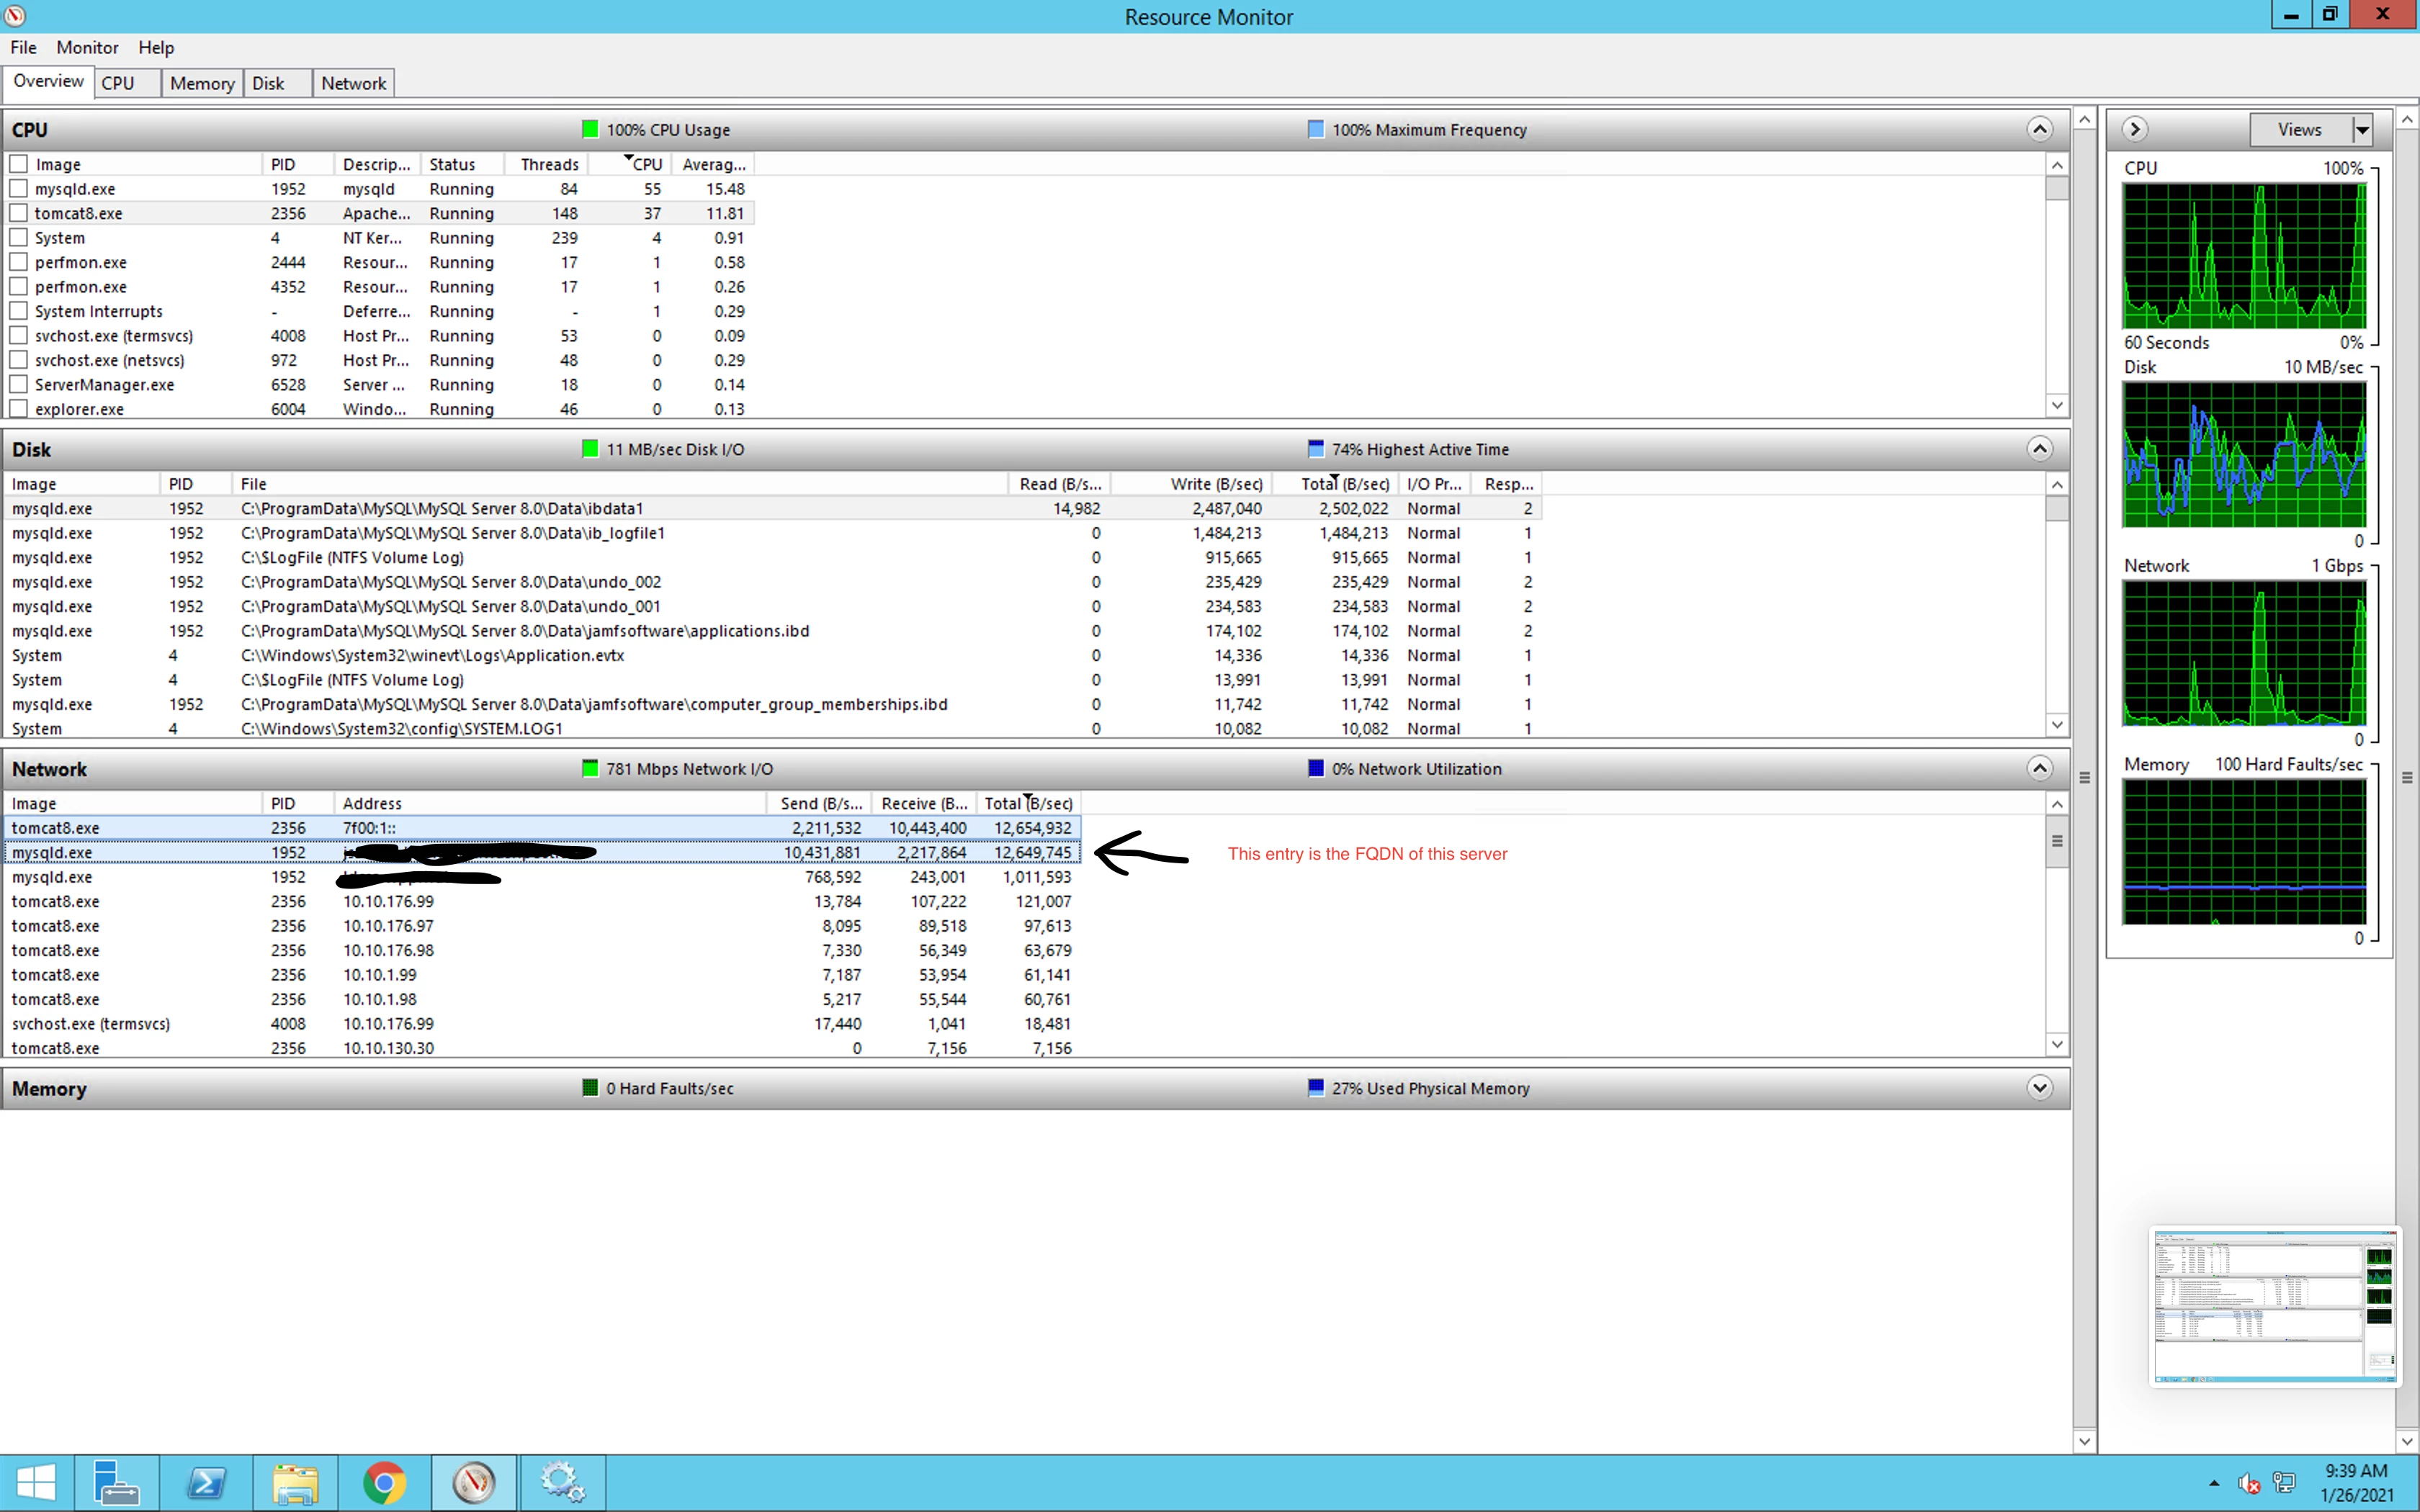The width and height of the screenshot is (2420, 1512).
Task: Select the 10.10.130.30 network row
Action: [x=542, y=1047]
